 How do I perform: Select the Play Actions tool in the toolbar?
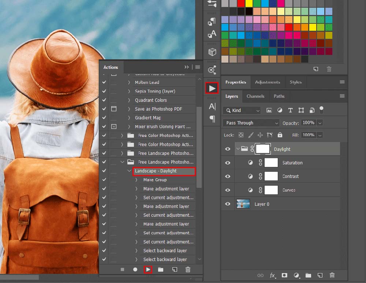click(212, 88)
